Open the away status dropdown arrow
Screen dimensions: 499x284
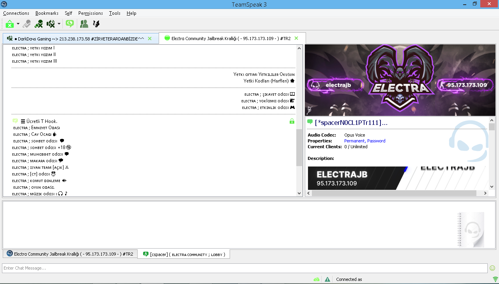pos(18,24)
